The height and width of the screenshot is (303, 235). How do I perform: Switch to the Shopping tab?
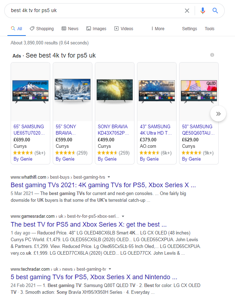42,29
